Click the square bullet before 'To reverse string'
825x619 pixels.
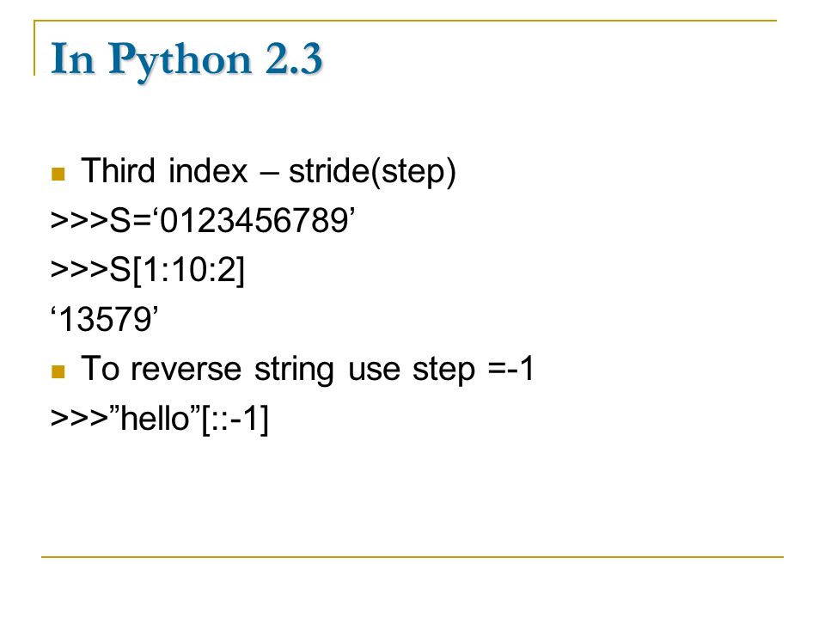[x=58, y=371]
